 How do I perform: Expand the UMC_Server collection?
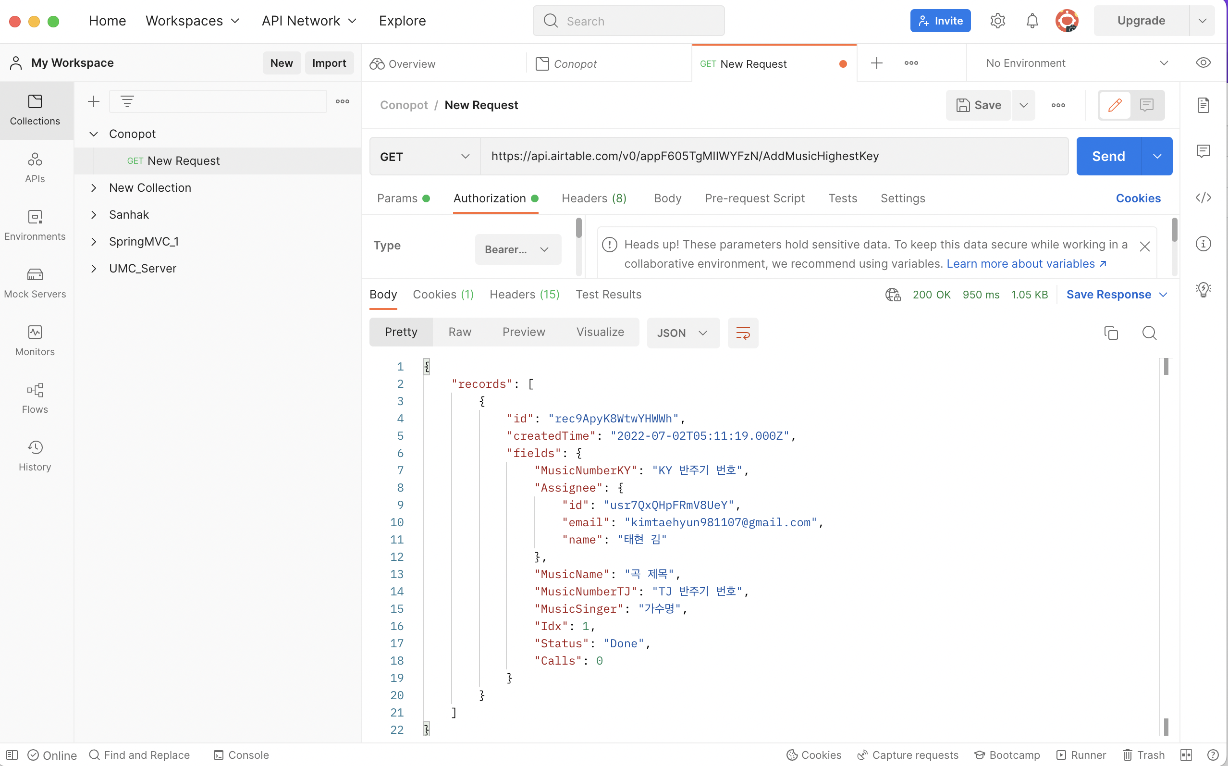93,269
